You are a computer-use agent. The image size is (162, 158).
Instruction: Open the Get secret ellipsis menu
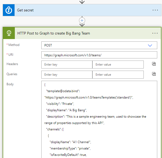[x=155, y=10]
